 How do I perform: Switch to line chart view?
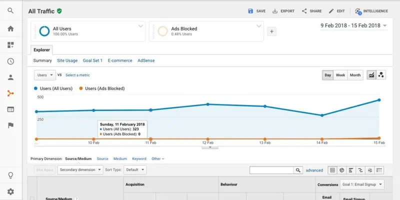pyautogui.click(x=371, y=75)
